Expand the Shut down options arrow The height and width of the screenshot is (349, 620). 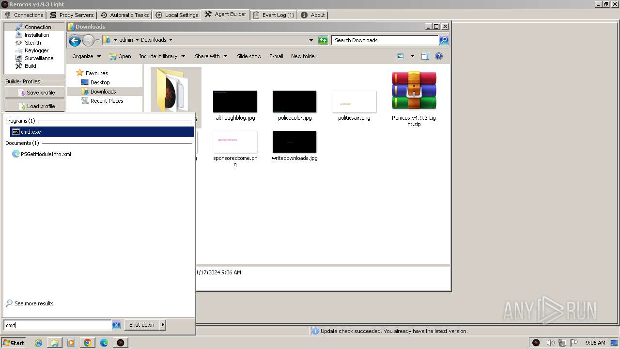[x=163, y=325]
